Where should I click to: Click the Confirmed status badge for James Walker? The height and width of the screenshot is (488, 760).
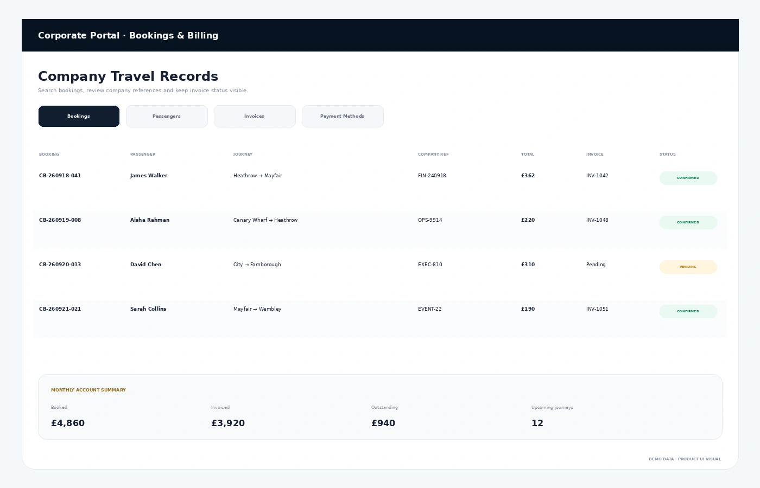click(688, 178)
